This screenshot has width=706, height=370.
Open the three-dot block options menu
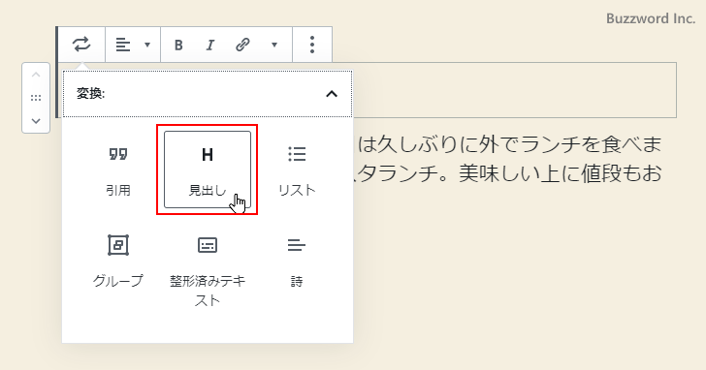tap(312, 45)
